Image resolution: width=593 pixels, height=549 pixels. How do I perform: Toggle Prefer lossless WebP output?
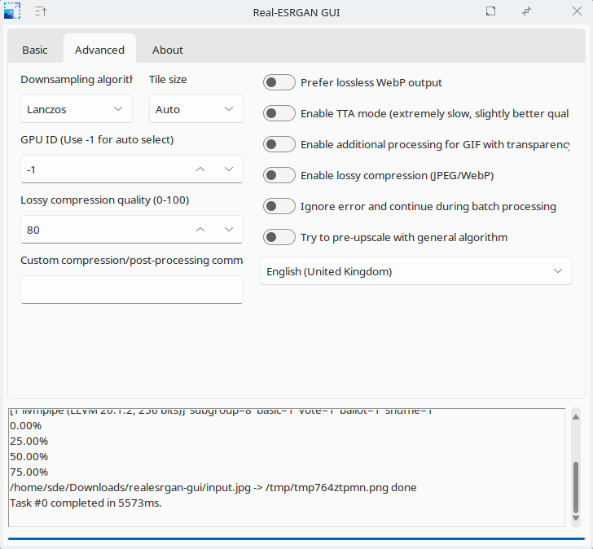pyautogui.click(x=279, y=82)
